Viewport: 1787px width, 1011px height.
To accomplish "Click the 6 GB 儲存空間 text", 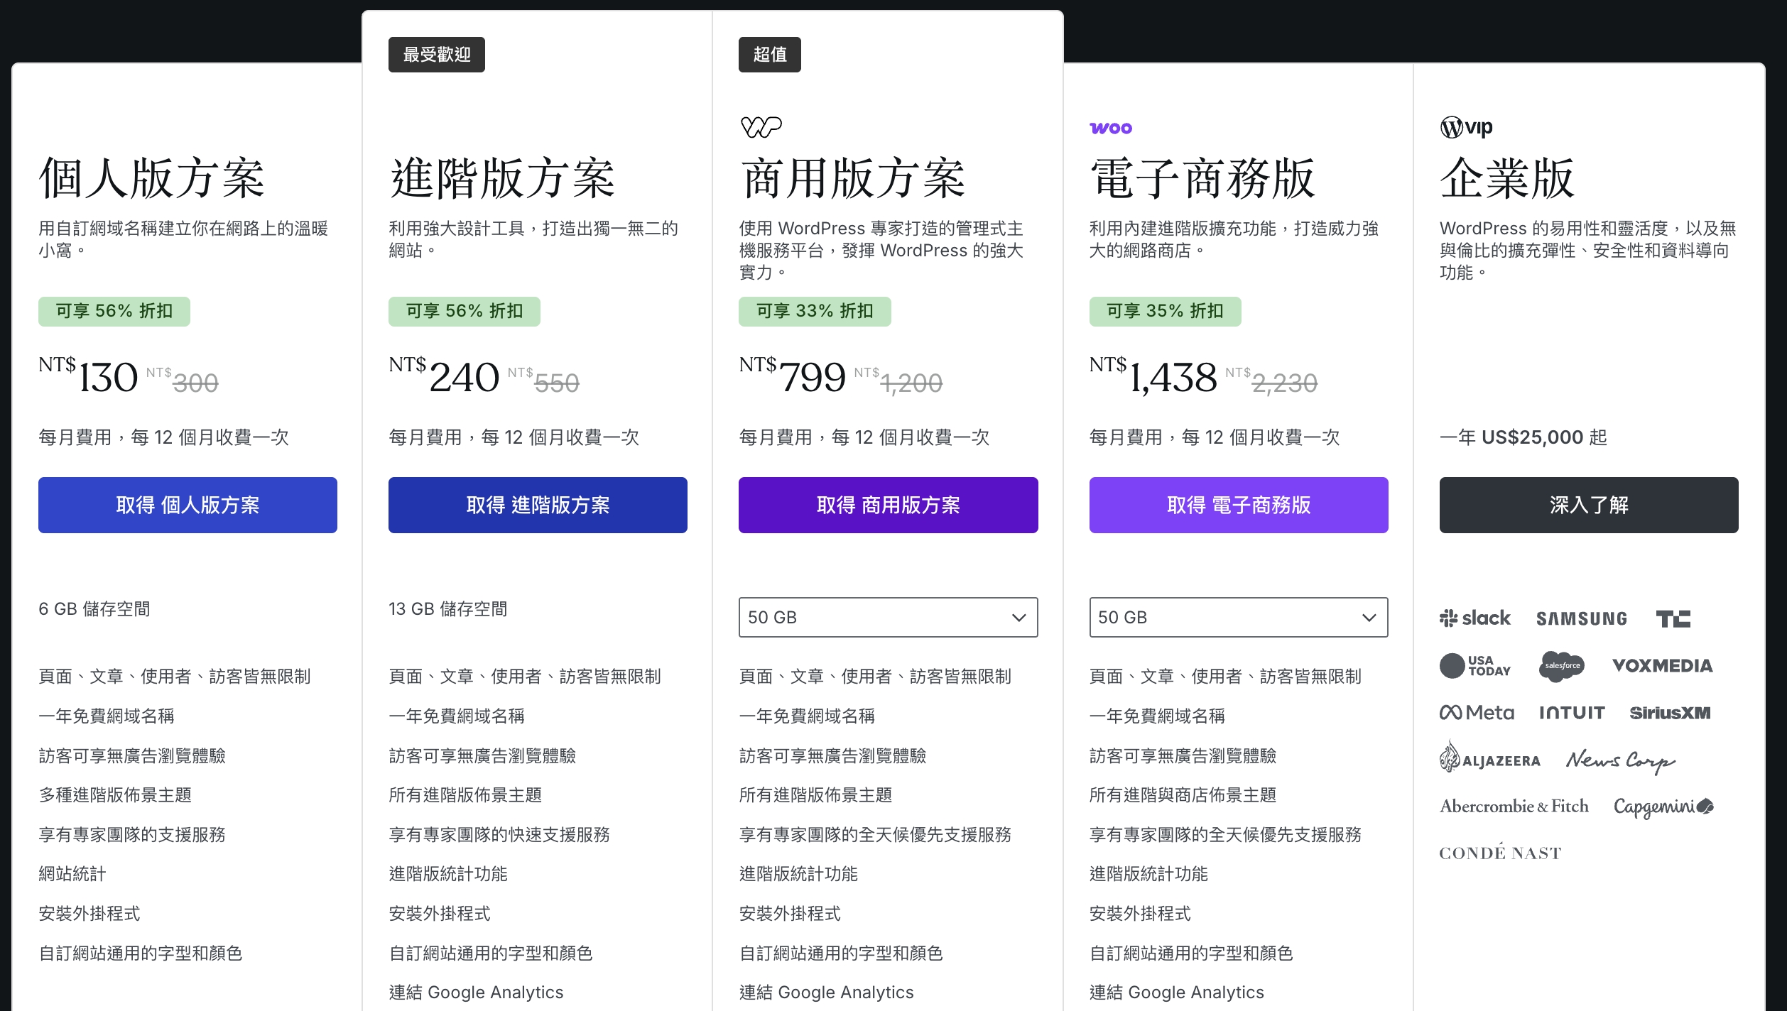I will click(x=94, y=609).
